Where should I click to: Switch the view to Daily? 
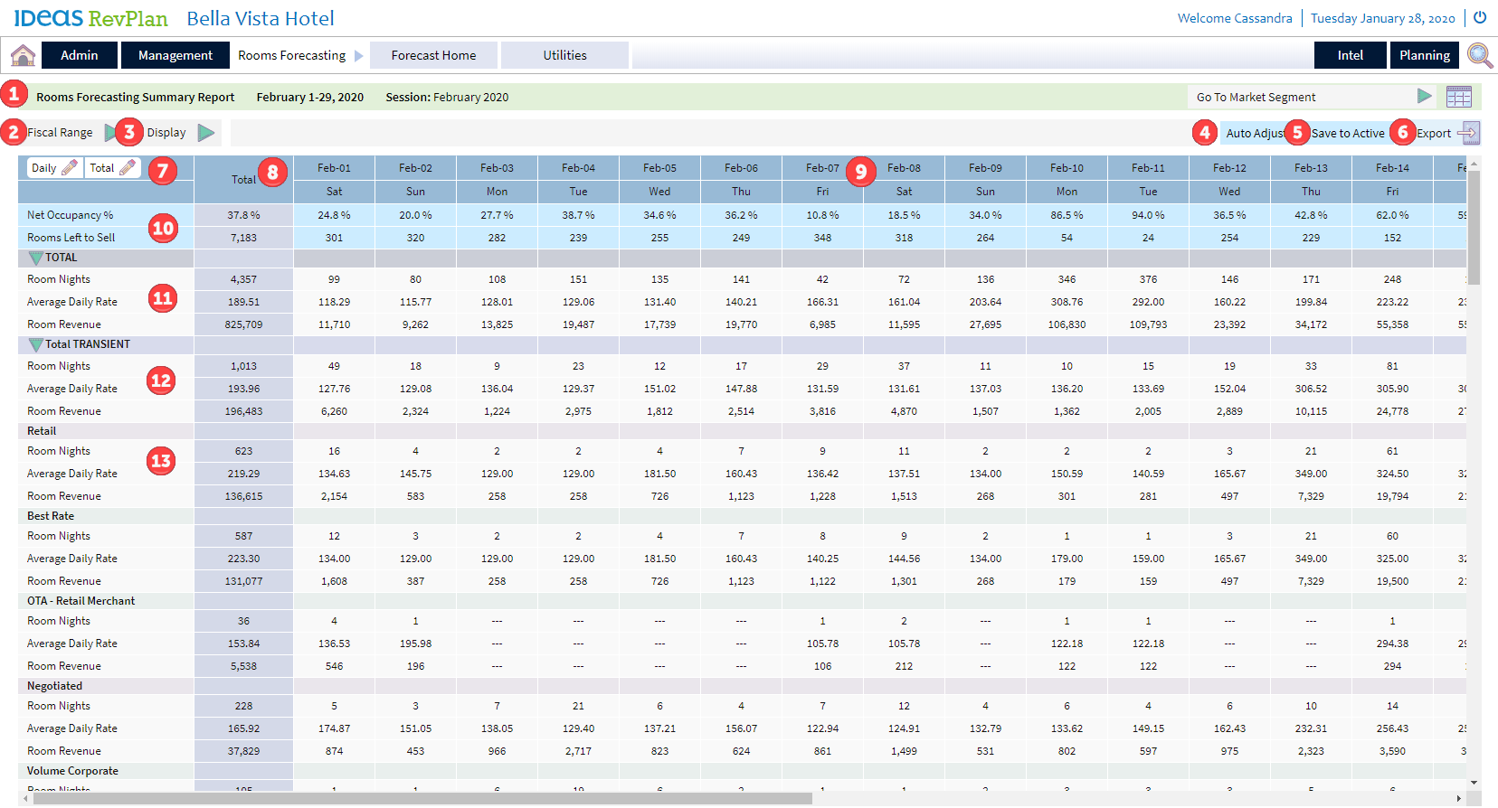click(43, 168)
